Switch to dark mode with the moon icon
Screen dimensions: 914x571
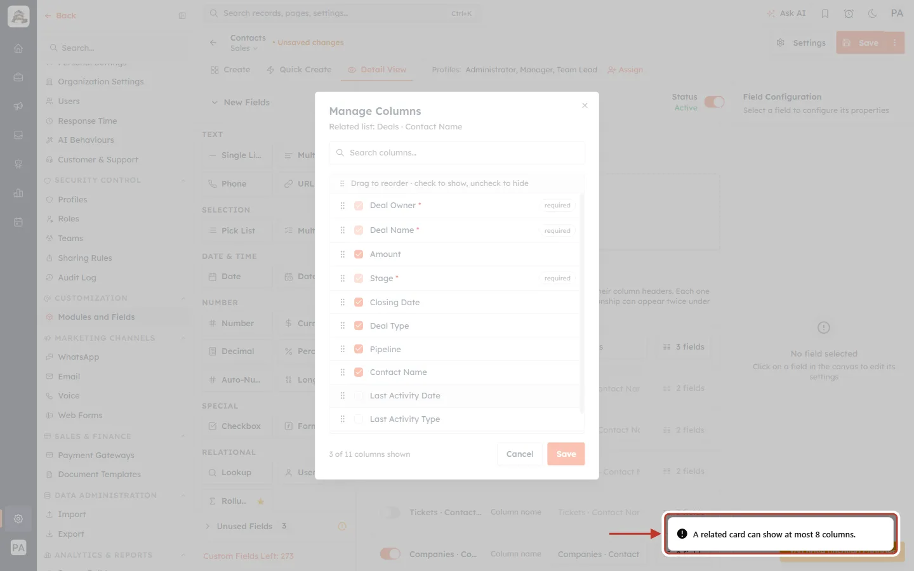coord(873,13)
